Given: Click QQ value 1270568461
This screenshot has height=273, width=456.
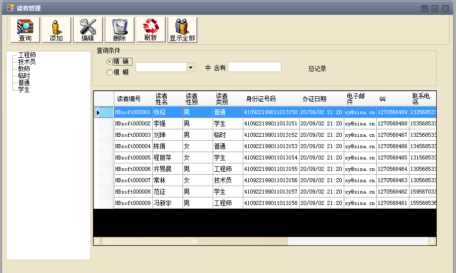Looking at the screenshot, I should 393,203.
